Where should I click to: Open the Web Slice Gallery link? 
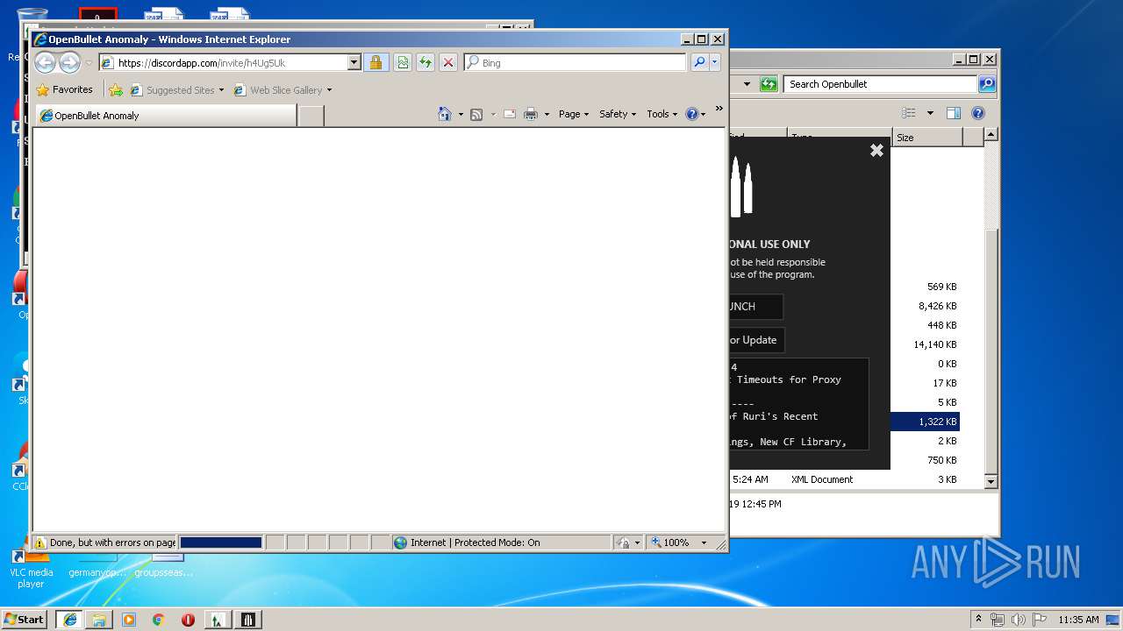[x=283, y=89]
